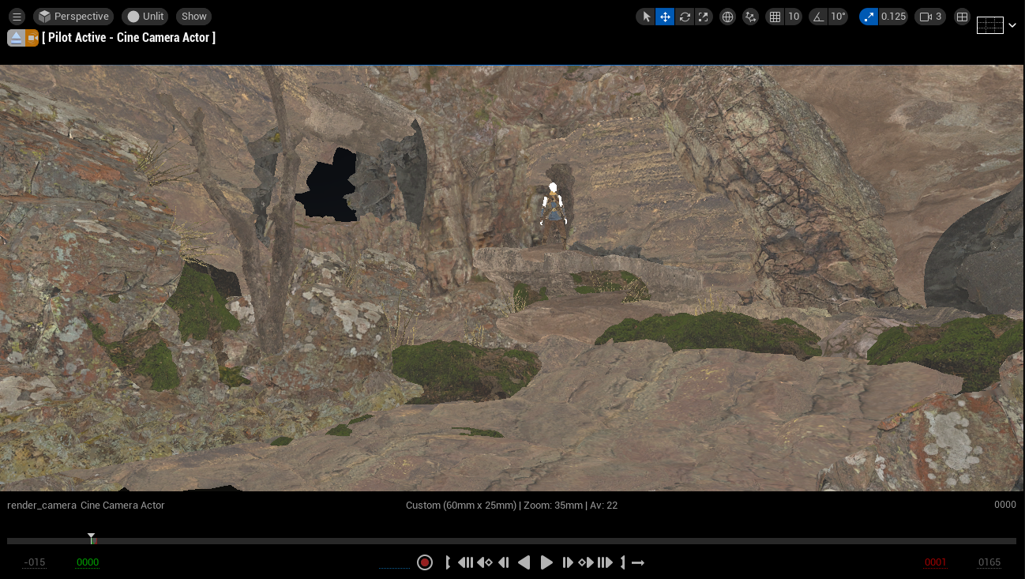Activate the Rotate tool
The image size is (1025, 579).
click(x=685, y=17)
